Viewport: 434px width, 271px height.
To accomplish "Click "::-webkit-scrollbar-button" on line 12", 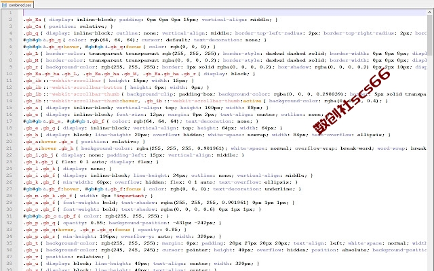I will pos(83,87).
